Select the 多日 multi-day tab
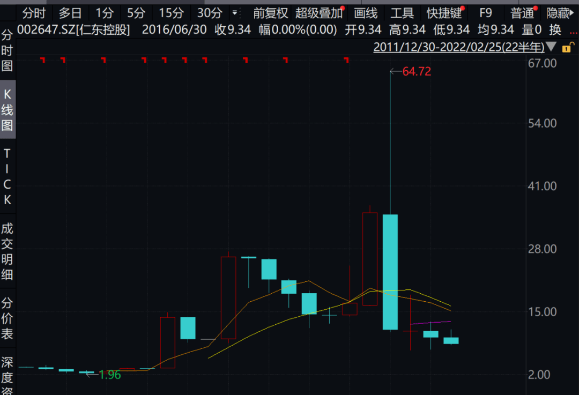 (70, 13)
